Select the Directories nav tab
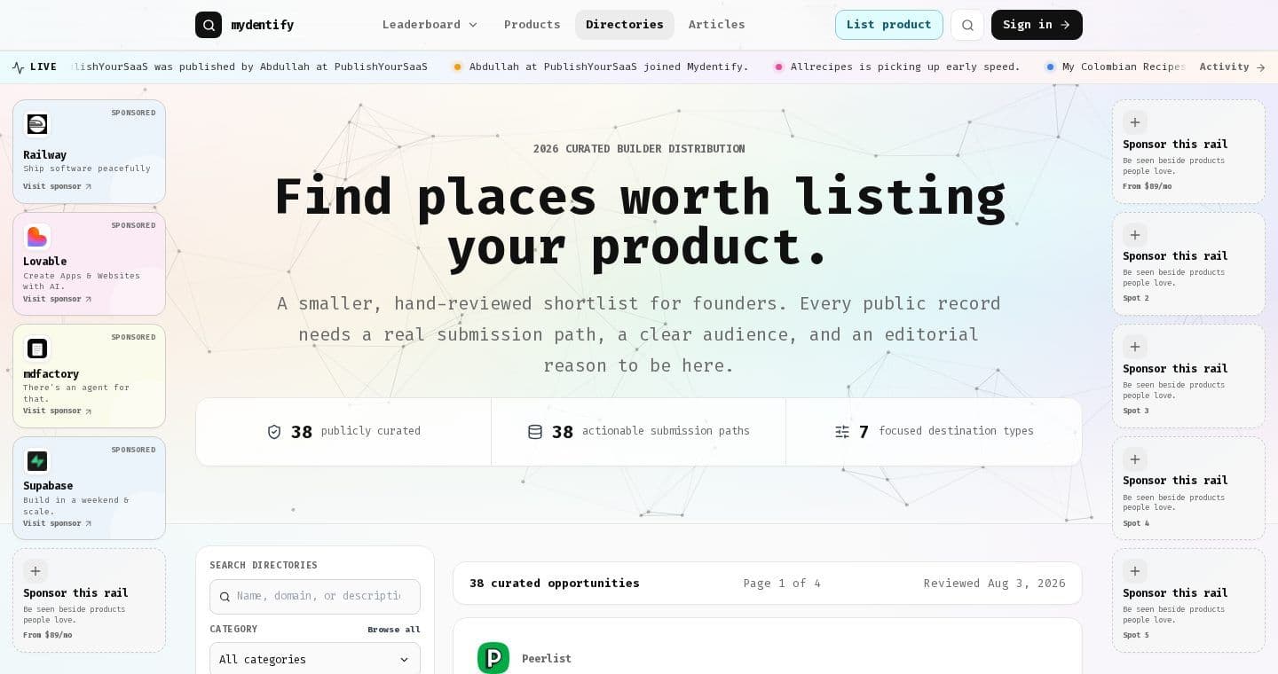This screenshot has height=674, width=1278. [x=625, y=25]
